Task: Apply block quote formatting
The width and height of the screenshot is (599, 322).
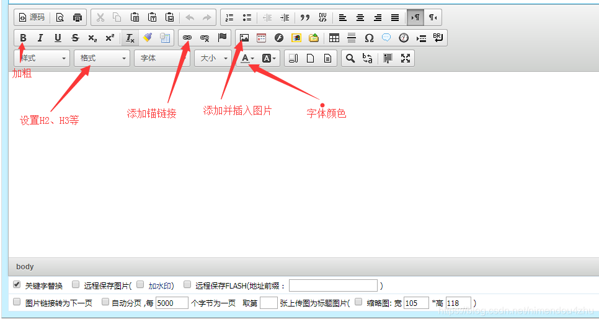Action: tap(305, 17)
